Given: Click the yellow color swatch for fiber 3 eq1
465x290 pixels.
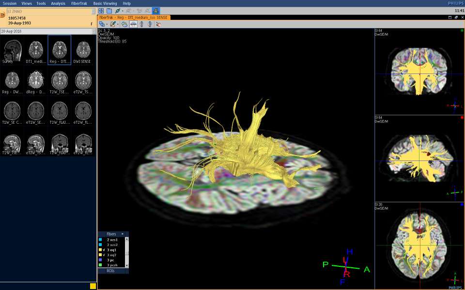Looking at the screenshot, I should pyautogui.click(x=100, y=250).
